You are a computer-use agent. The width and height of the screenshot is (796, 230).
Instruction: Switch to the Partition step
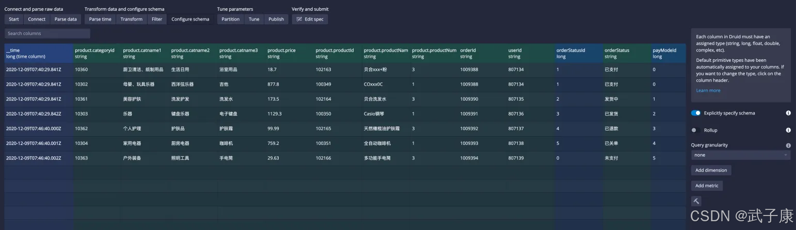[230, 19]
